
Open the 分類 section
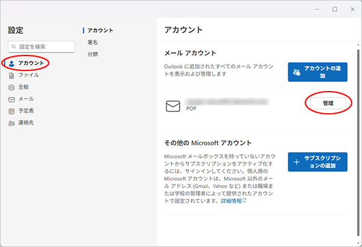tap(93, 54)
